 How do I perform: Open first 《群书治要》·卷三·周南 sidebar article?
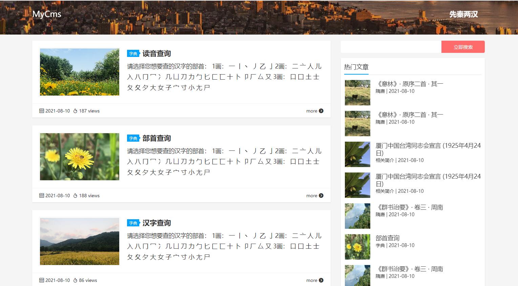[409, 207]
